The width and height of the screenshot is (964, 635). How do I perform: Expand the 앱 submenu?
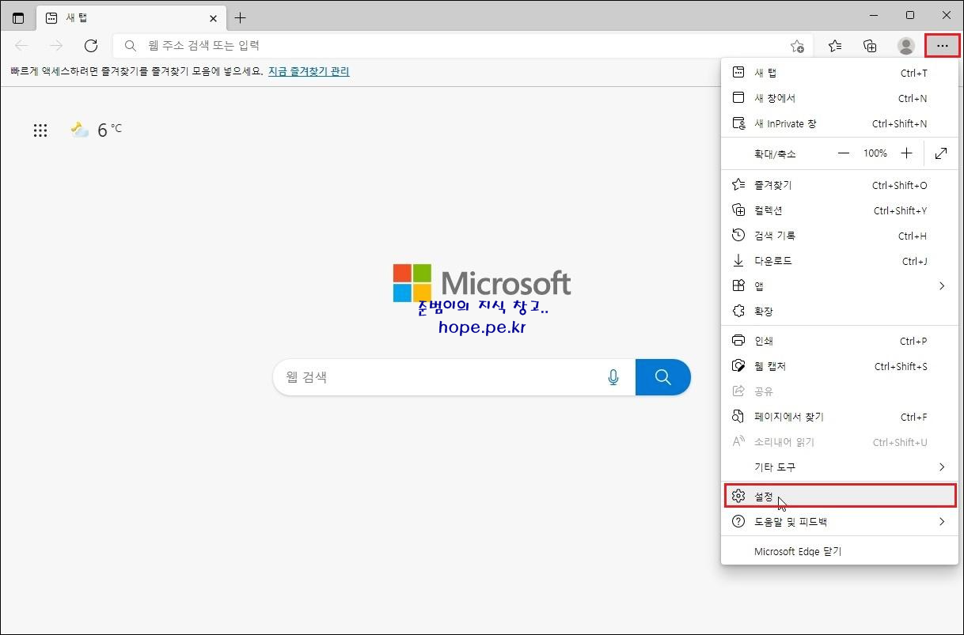click(839, 286)
